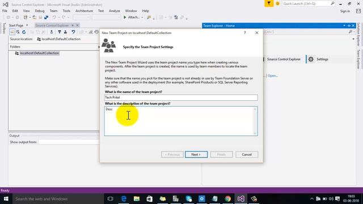
Task: Click the team project name field
Action: (x=181, y=97)
